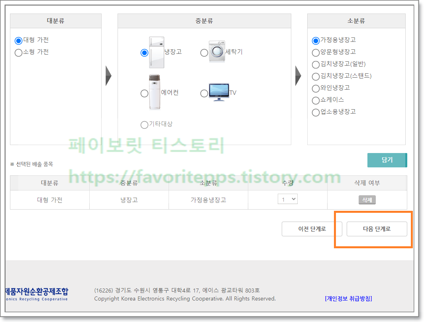This screenshot has width=424, height=322.
Task: Click the 대분류 panel header
Action: 56,21
